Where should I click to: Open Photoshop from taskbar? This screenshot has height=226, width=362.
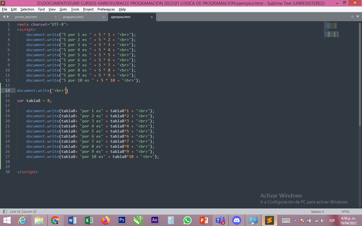click(122, 220)
